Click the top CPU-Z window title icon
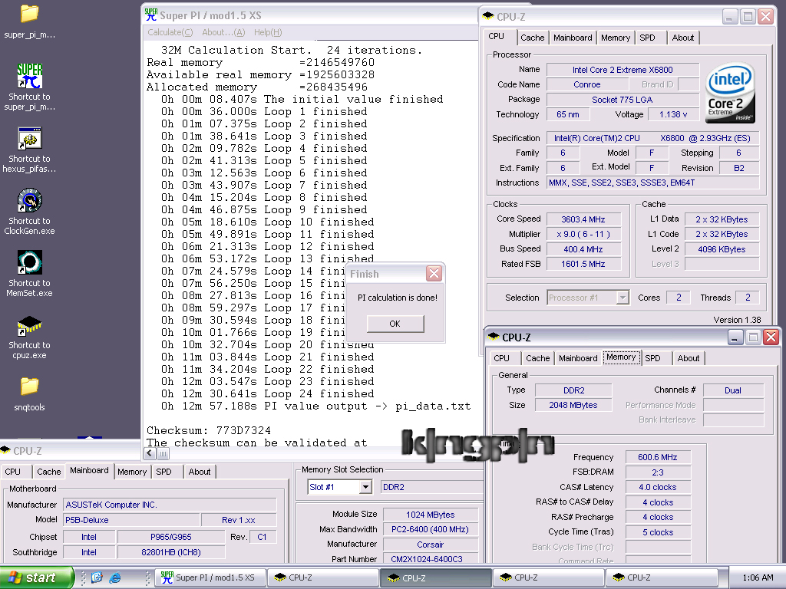Viewport: 786px width, 589px height. point(488,17)
